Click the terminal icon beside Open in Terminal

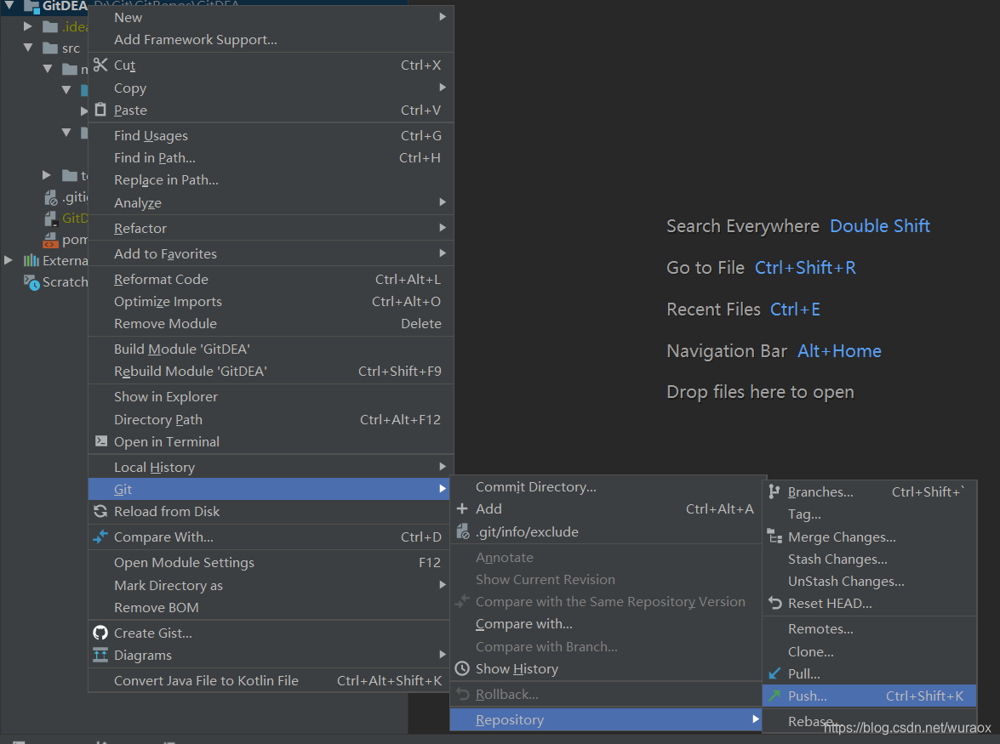pyautogui.click(x=100, y=440)
